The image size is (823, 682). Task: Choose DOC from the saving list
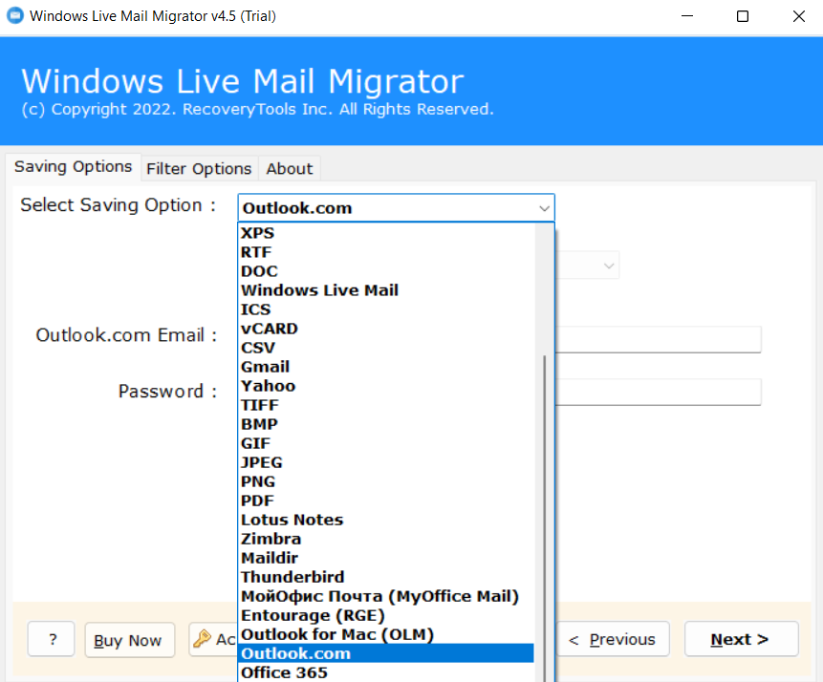coord(386,271)
